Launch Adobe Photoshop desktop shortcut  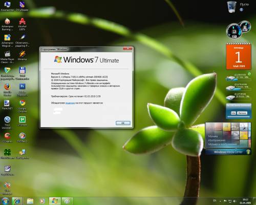point(22,90)
